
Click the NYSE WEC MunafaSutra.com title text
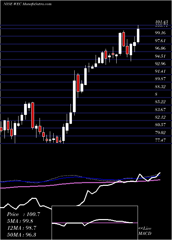[27, 4]
